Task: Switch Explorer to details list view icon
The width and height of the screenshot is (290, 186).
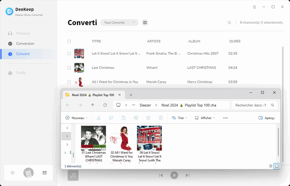Action: [271, 166]
